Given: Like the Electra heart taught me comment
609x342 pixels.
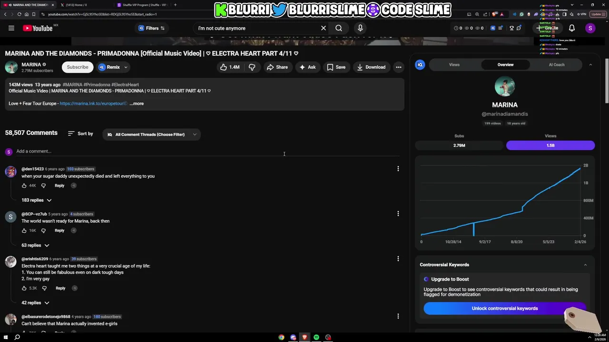Looking at the screenshot, I should click(x=24, y=288).
